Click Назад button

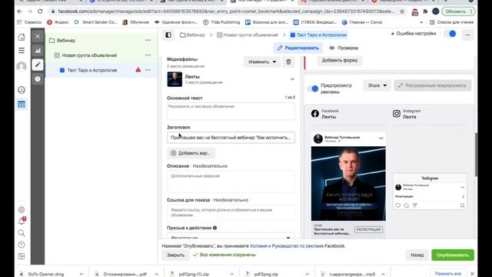coord(417,255)
